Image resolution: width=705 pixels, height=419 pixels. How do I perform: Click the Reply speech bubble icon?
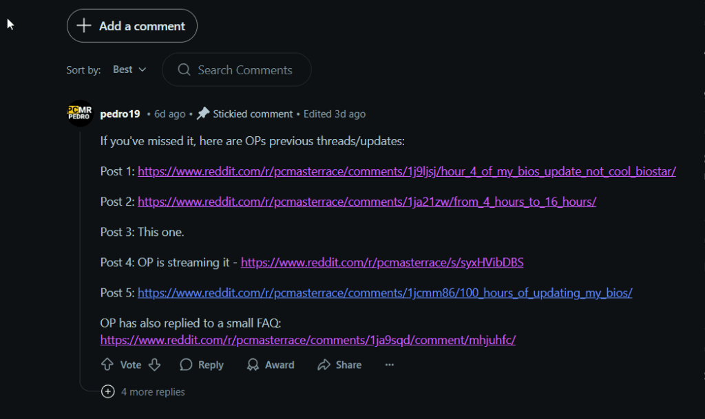(x=186, y=365)
